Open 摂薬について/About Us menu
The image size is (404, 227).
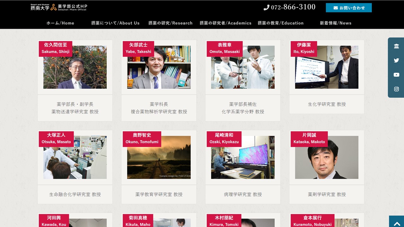point(115,23)
